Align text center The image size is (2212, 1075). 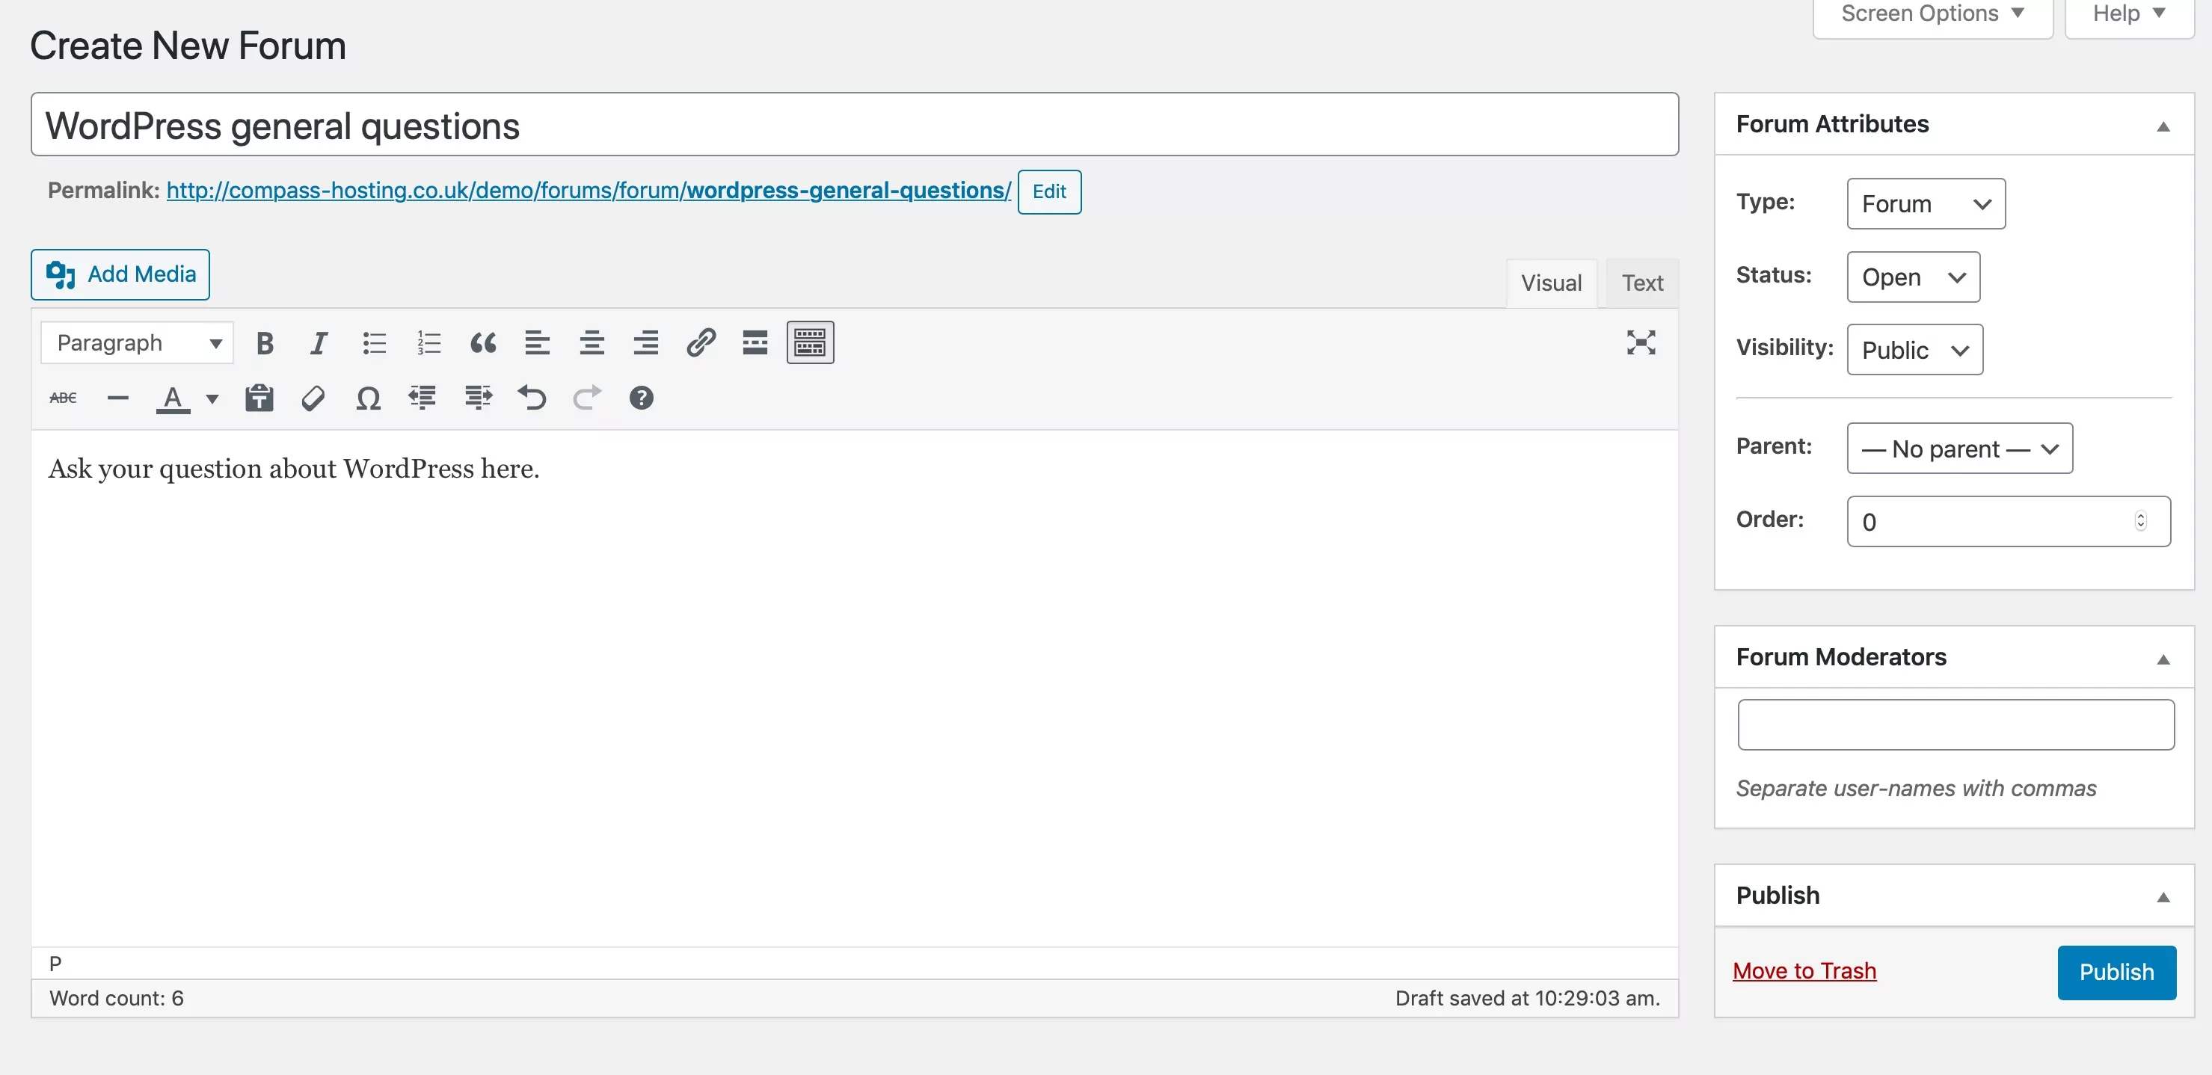click(592, 343)
